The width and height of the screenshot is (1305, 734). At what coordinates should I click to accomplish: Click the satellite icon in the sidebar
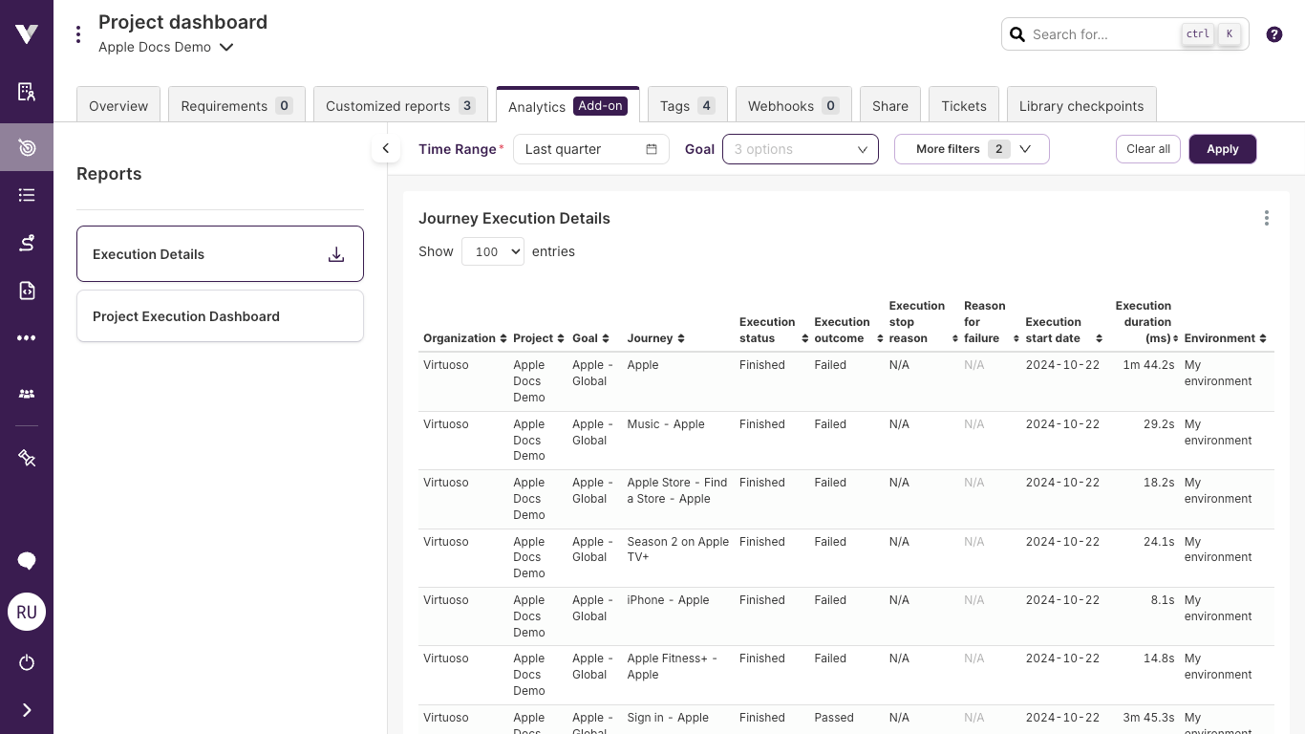tap(27, 459)
